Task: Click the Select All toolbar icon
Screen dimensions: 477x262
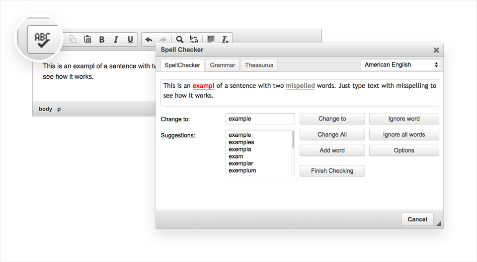Action: click(211, 40)
